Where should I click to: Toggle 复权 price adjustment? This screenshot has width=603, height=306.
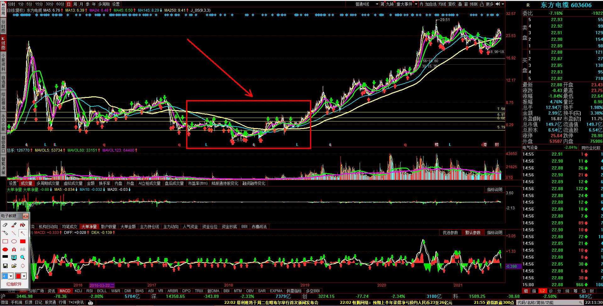(x=452, y=4)
